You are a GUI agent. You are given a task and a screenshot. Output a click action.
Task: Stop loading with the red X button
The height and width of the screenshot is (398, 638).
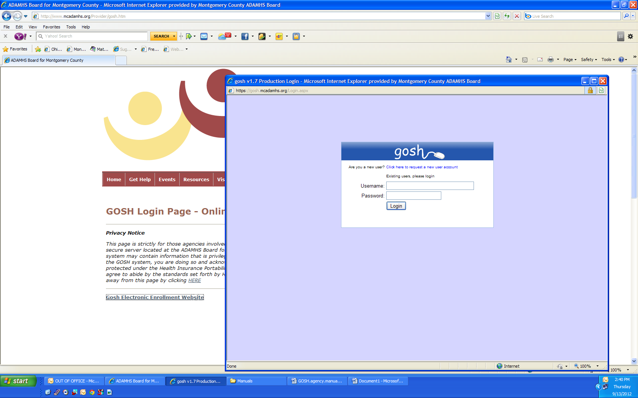click(x=517, y=16)
